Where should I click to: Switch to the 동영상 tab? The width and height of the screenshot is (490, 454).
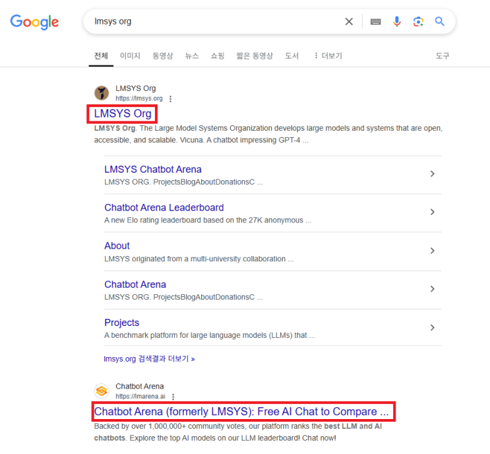click(162, 56)
